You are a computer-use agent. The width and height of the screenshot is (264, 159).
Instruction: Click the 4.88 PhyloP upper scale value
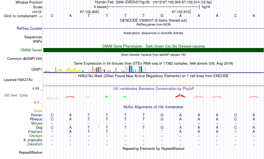click(x=36, y=89)
